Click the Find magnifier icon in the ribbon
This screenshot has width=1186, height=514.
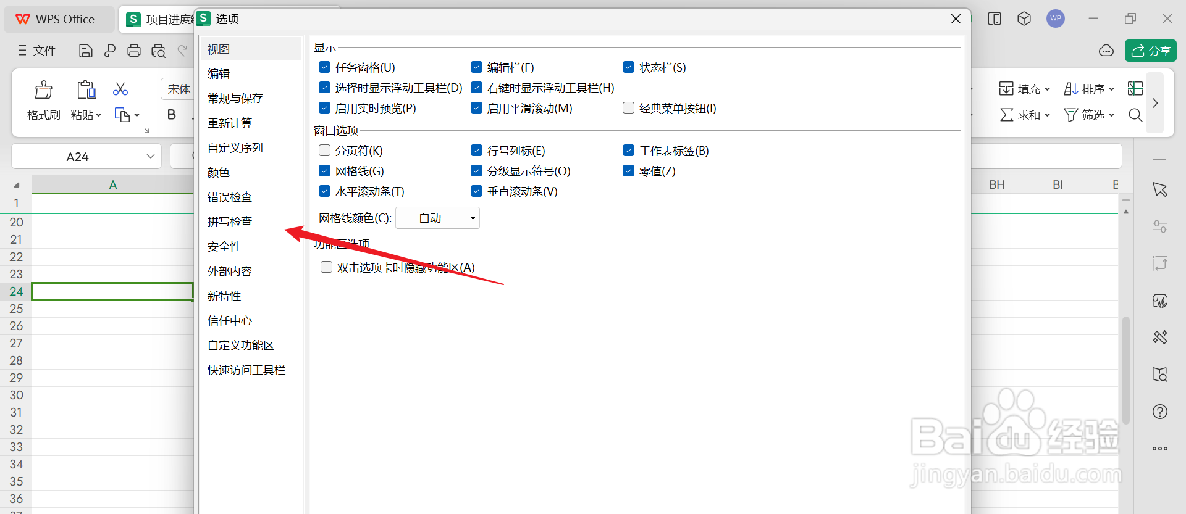(1135, 115)
